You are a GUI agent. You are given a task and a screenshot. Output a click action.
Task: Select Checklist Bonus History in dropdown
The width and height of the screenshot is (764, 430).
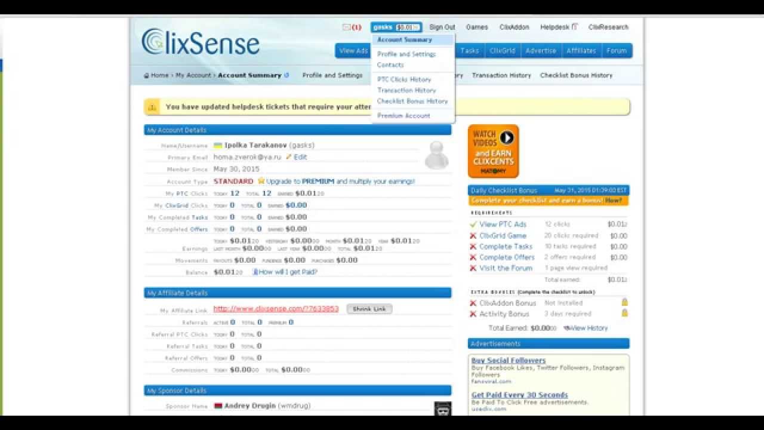(412, 102)
